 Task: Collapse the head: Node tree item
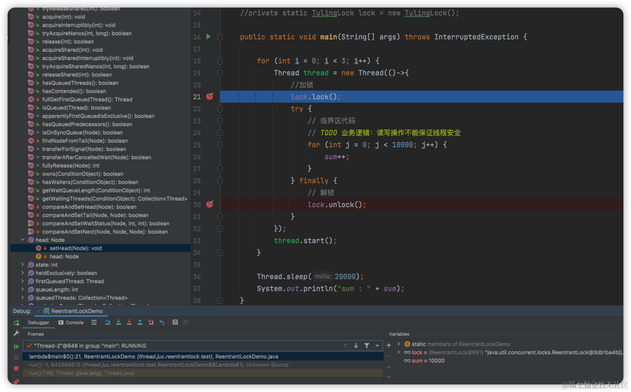click(23, 240)
